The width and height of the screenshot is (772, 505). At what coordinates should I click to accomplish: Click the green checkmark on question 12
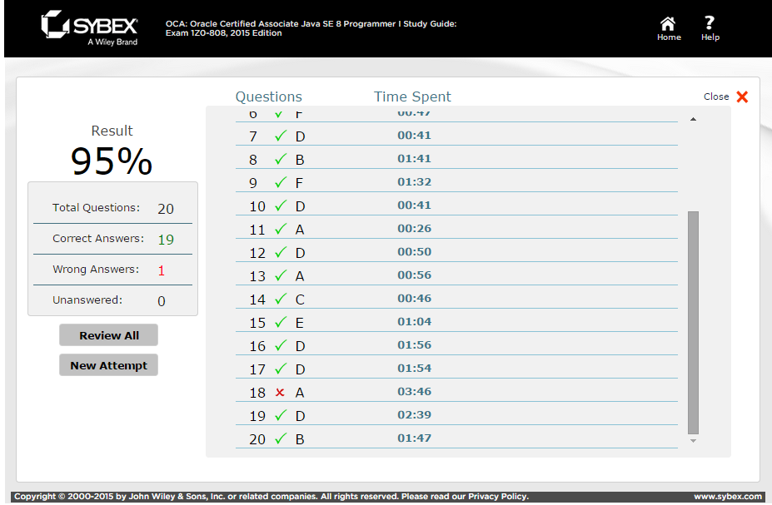(281, 252)
